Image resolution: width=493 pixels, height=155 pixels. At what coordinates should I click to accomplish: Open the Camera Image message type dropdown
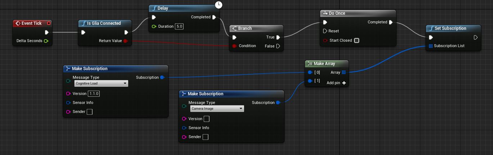point(217,109)
